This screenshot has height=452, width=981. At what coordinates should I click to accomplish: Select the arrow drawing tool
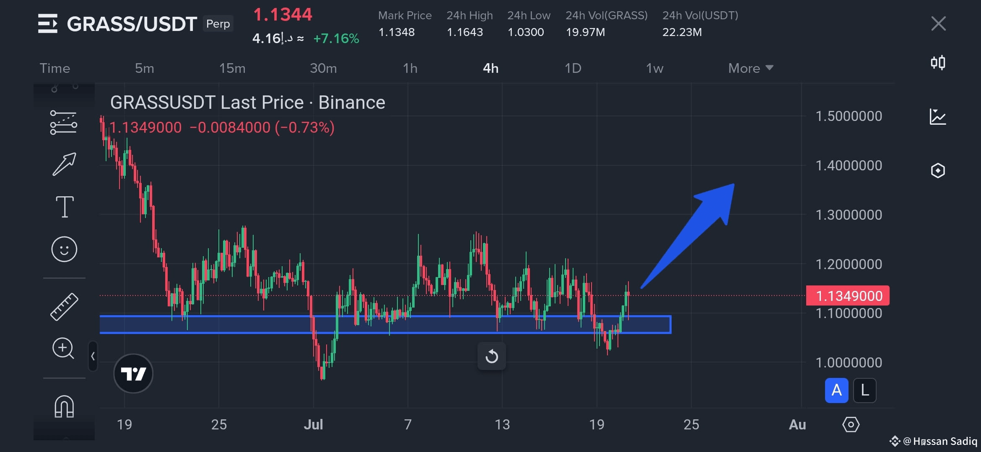(x=64, y=164)
